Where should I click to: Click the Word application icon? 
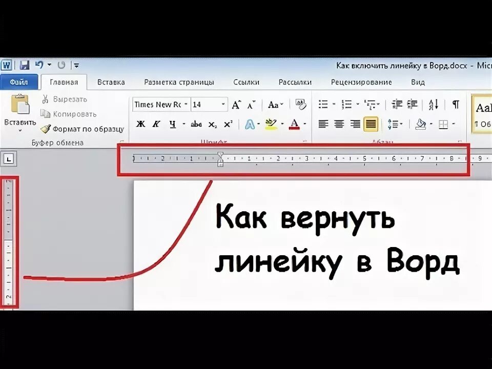[6, 65]
